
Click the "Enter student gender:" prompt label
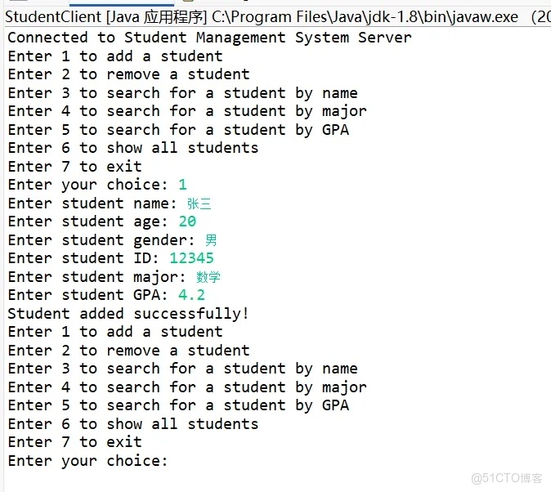tap(101, 240)
